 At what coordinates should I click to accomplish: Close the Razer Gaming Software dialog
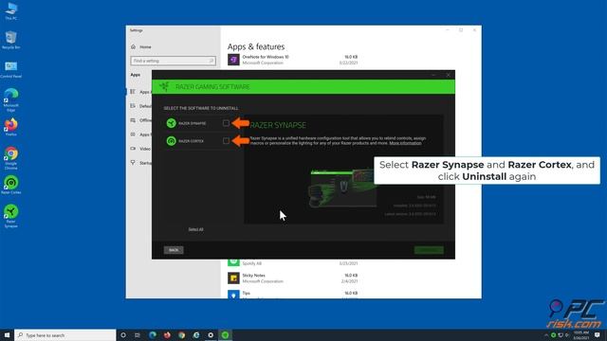(x=449, y=75)
